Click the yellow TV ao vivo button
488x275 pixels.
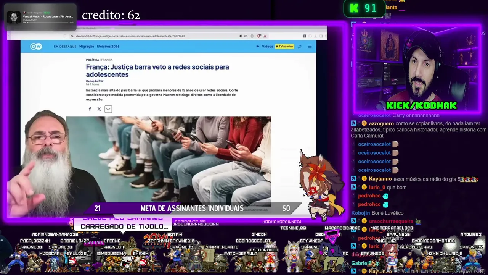pyautogui.click(x=284, y=47)
